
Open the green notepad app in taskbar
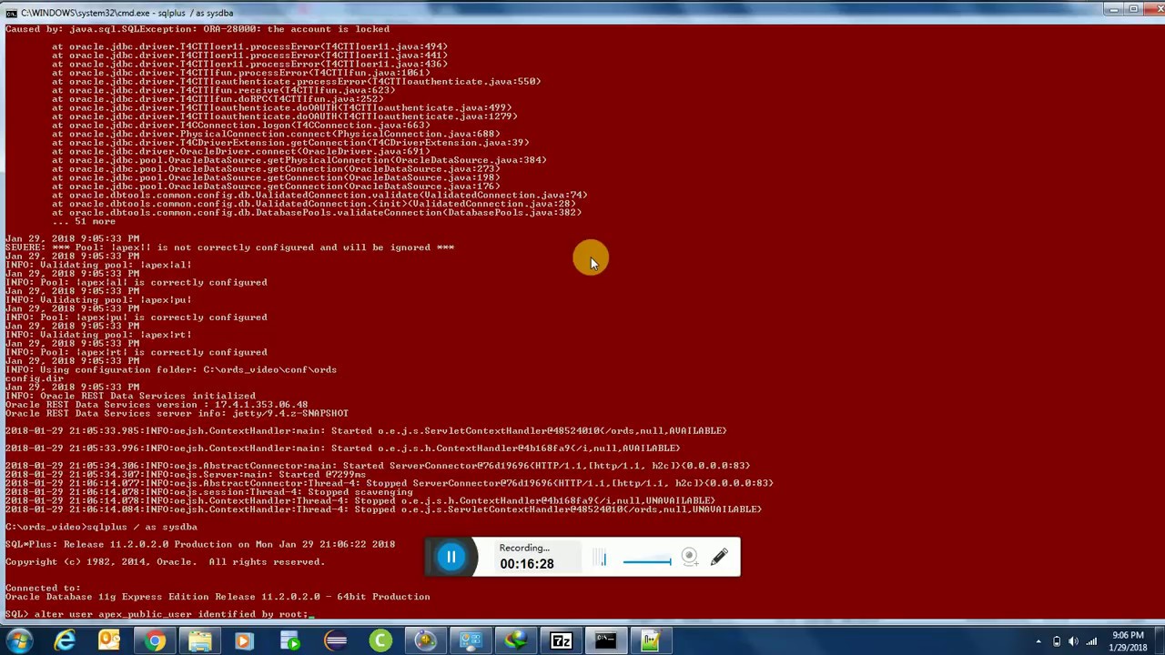coord(651,641)
